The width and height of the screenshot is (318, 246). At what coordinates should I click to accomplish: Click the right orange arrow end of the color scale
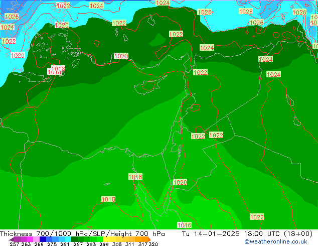click(149, 239)
